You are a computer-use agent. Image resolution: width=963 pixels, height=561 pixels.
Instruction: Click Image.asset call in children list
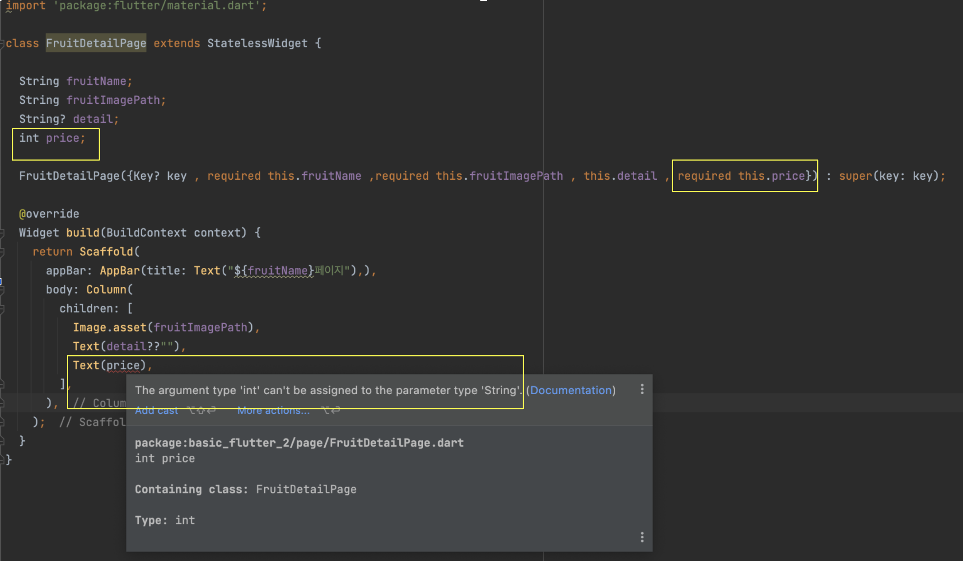pos(110,328)
